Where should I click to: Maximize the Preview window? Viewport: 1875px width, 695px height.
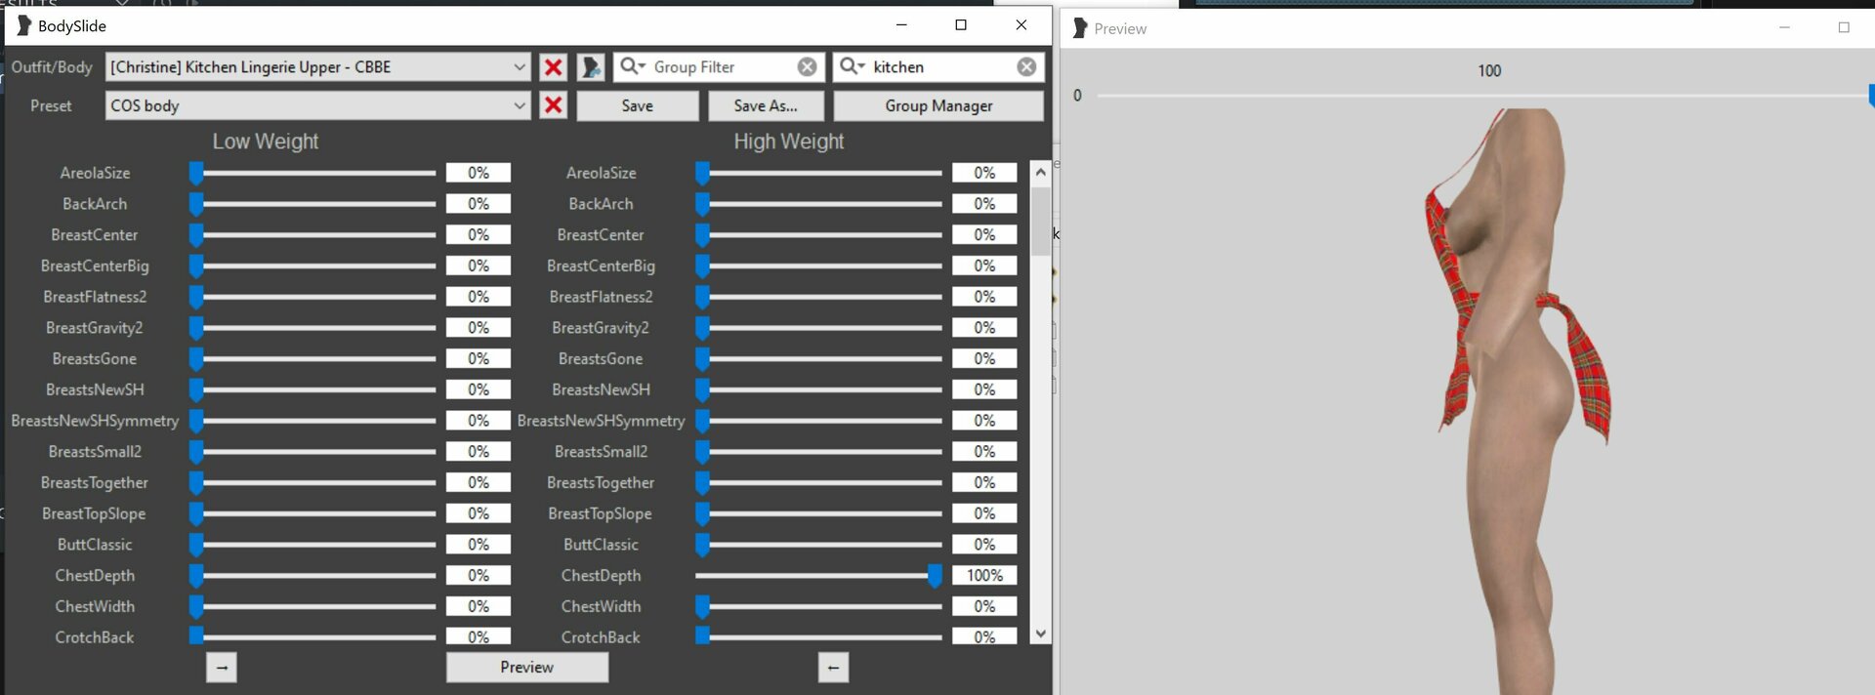(1844, 27)
